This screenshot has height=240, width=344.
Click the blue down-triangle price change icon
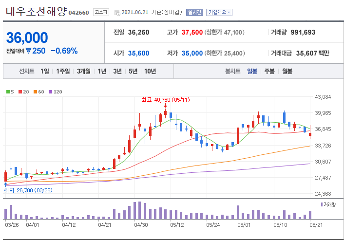(29, 51)
